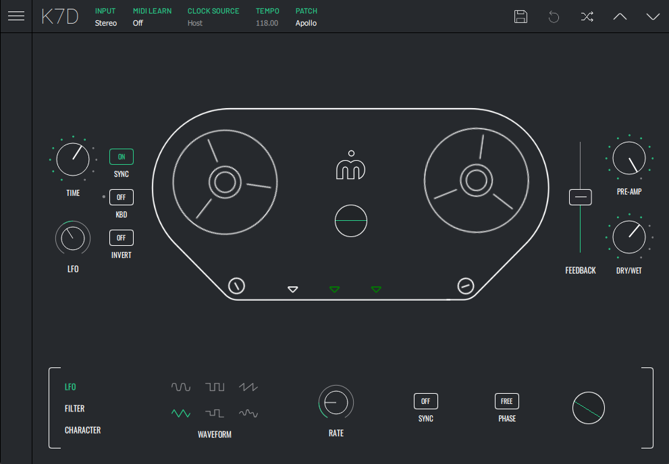Screen dimensions: 669x464
Task: Open the INPUT Stereo dropdown
Action: tap(106, 23)
